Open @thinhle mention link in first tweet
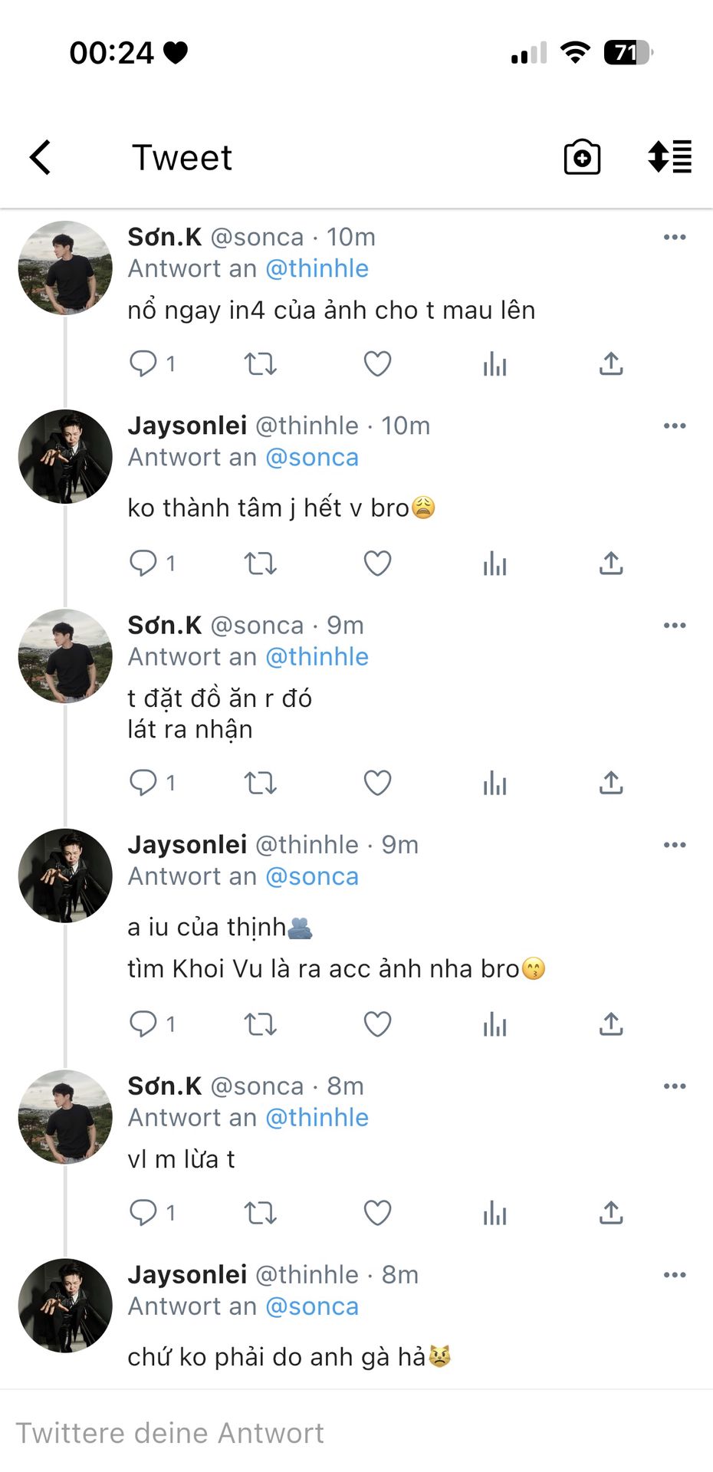 coord(317,269)
